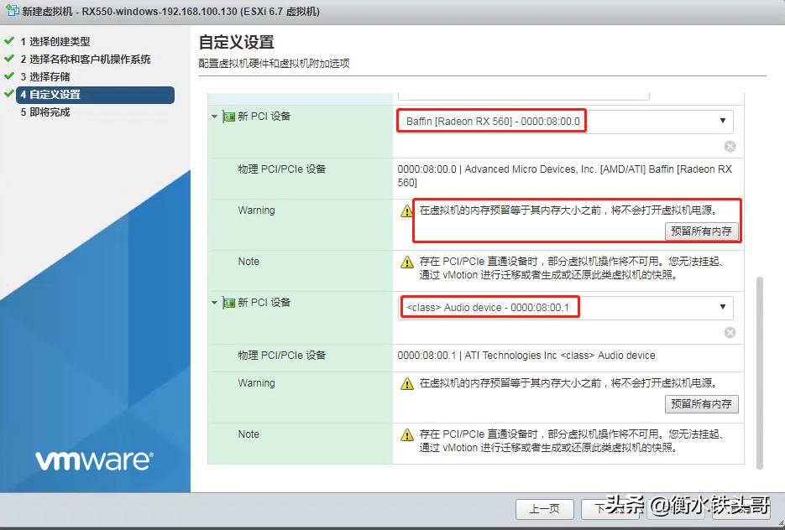This screenshot has height=530, width=785.
Task: Remove the Radeon RX 560 PCI device
Action: pos(730,146)
